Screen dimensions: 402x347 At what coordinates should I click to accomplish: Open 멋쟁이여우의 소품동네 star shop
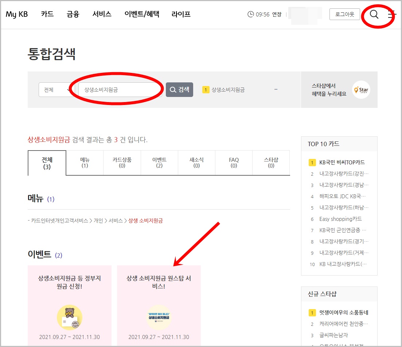[x=344, y=312]
